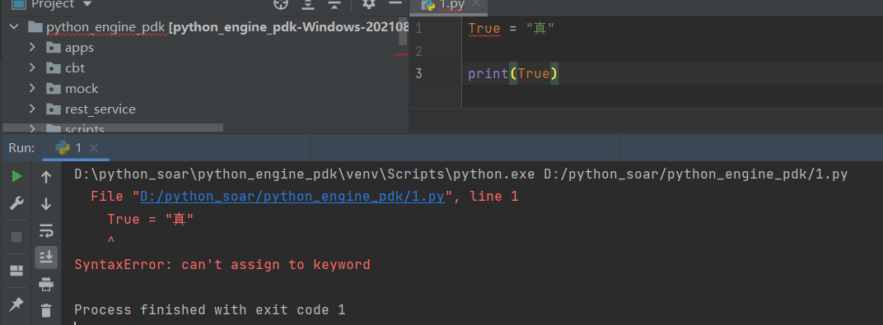883x325 pixels.
Task: Jump down the stack trace with down arrow
Action: (x=46, y=203)
